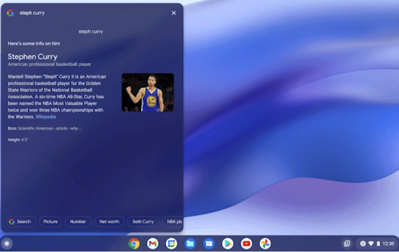Click the launcher button on shelf

(7, 244)
